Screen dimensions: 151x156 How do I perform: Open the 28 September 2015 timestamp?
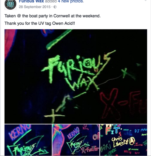click(x=35, y=7)
